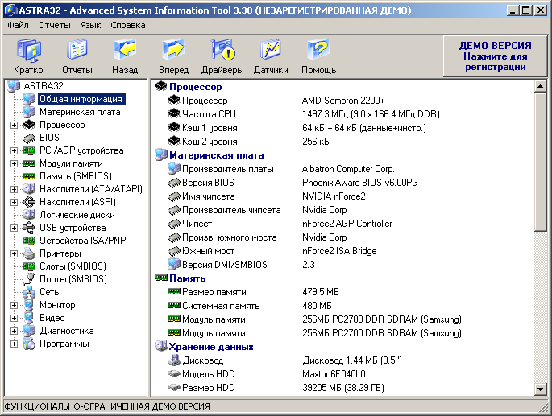Select Материнская плата in the tree

point(80,112)
